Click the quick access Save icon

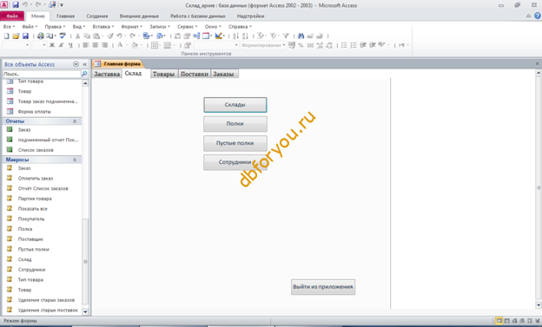[16, 5]
